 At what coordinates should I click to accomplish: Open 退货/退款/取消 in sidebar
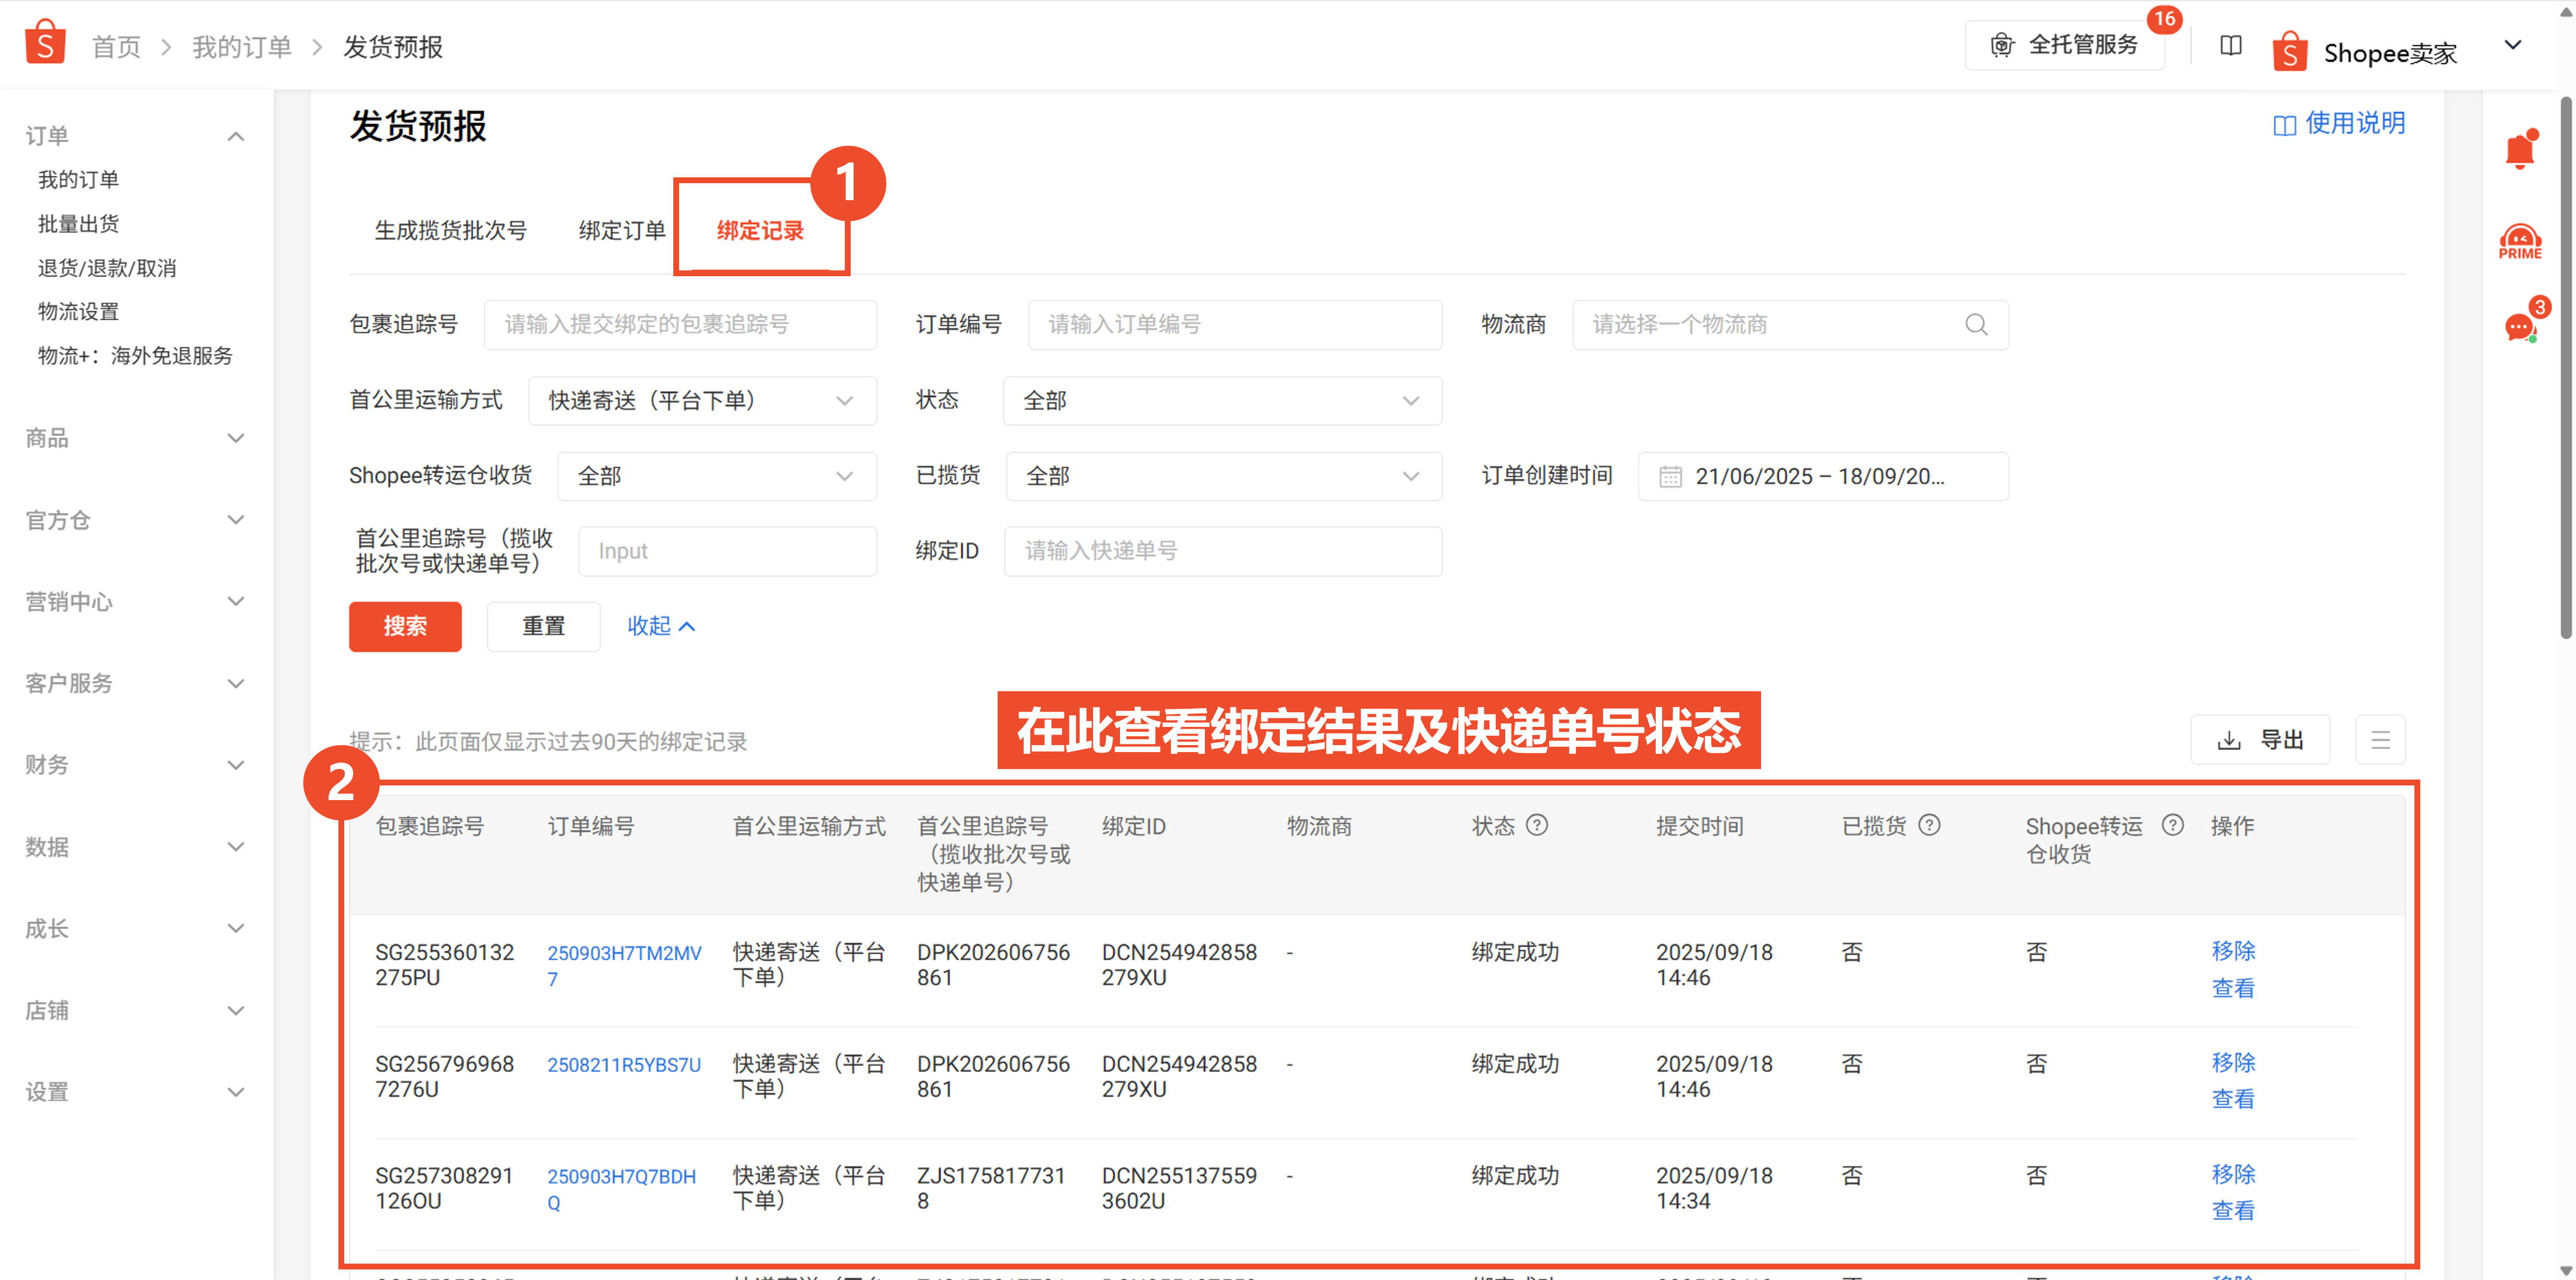[x=107, y=268]
